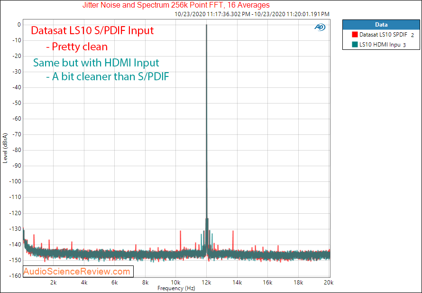Click the 12k frequency tick label
This screenshot has height=293, width=422.
206,282
